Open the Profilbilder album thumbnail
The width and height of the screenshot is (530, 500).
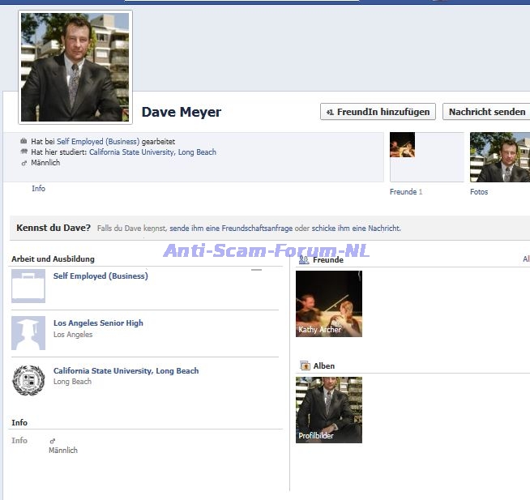328,409
